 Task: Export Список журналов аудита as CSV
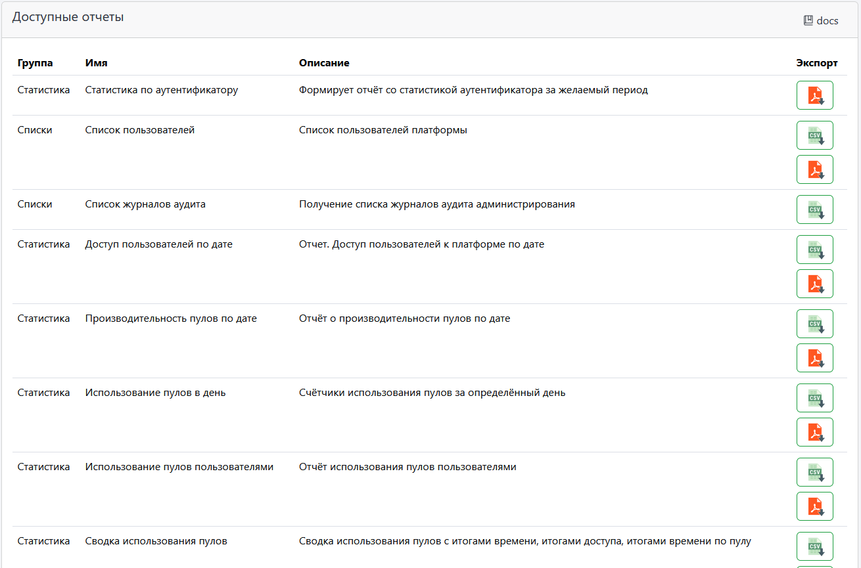tap(814, 209)
